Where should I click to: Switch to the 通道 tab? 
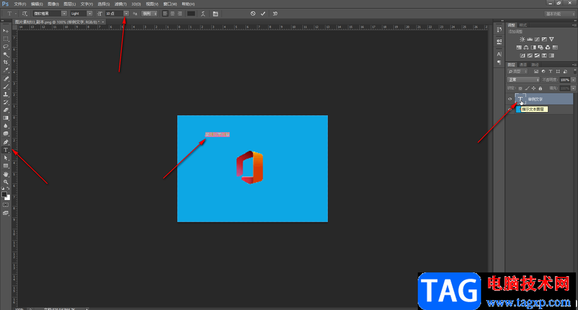click(x=523, y=65)
